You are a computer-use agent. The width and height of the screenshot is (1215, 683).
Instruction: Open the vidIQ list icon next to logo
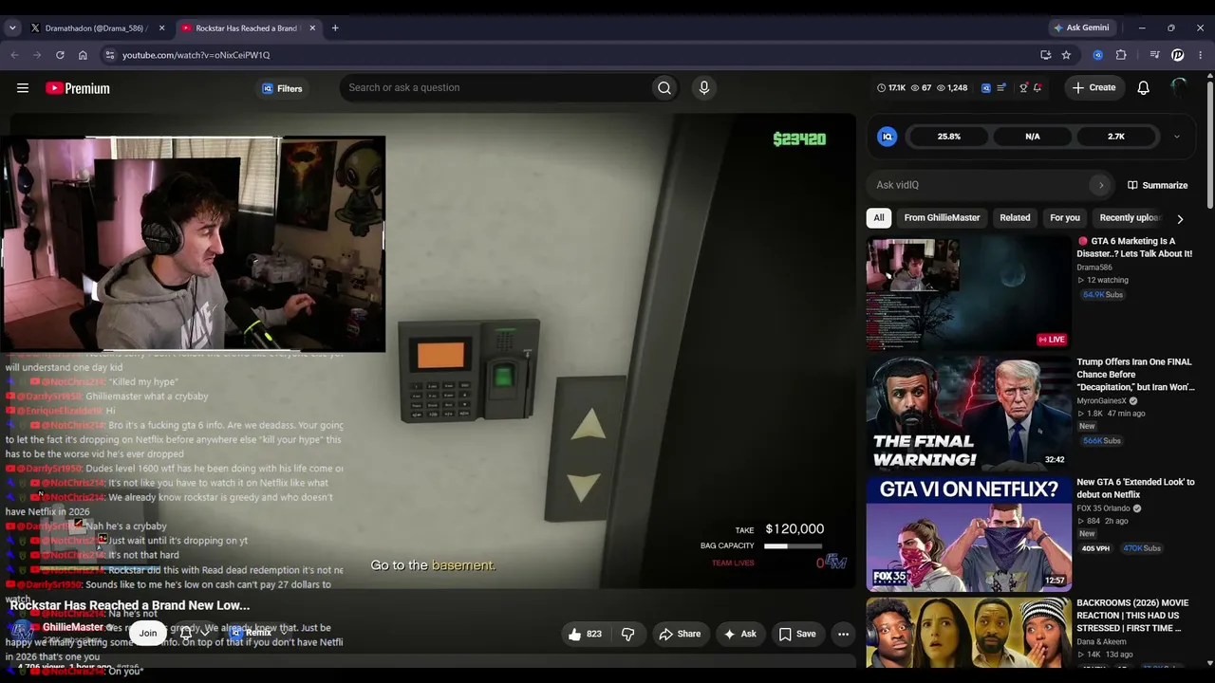coord(1001,88)
